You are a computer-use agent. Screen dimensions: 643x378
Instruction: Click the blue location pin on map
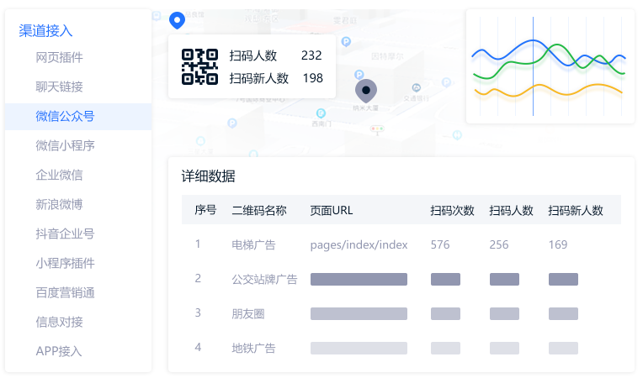click(177, 20)
